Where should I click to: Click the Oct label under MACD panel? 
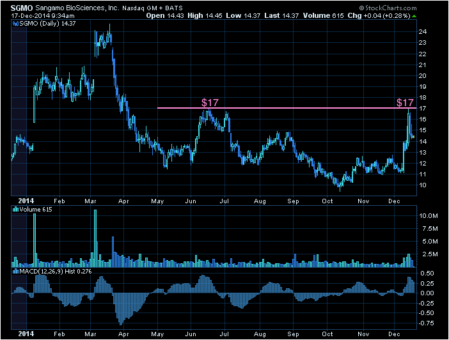pyautogui.click(x=327, y=334)
